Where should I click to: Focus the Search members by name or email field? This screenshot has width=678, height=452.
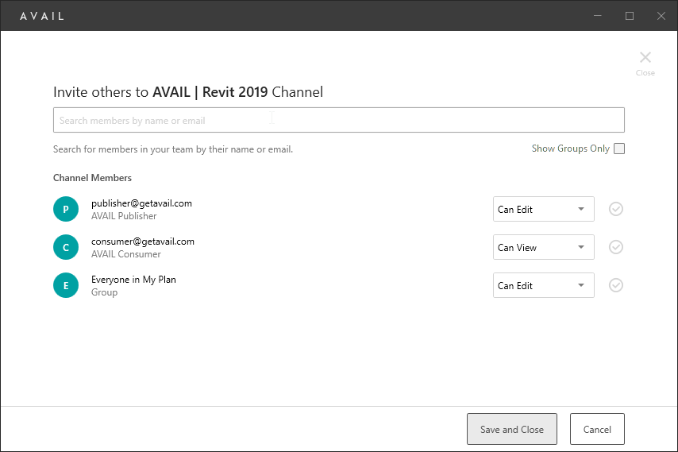point(339,120)
